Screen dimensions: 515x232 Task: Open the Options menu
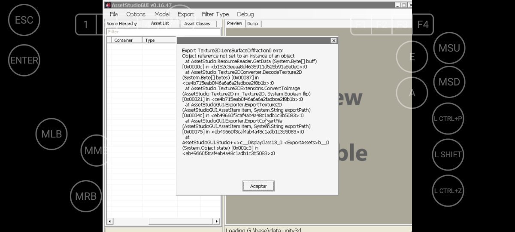(x=136, y=14)
